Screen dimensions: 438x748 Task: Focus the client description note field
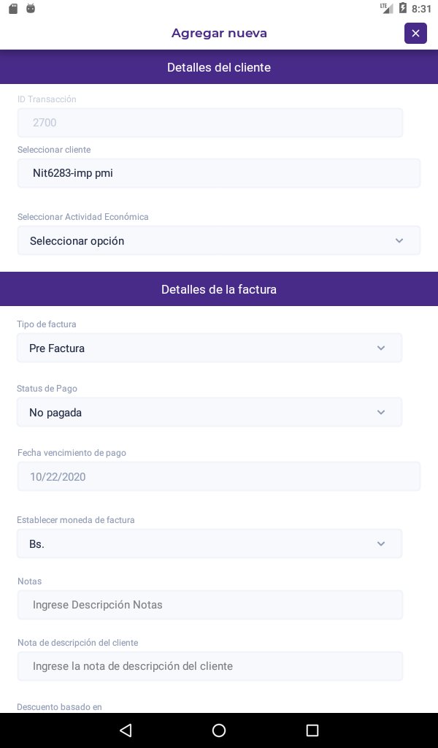pyautogui.click(x=210, y=666)
